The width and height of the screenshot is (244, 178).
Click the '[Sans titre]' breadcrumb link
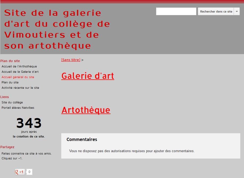pyautogui.click(x=71, y=60)
